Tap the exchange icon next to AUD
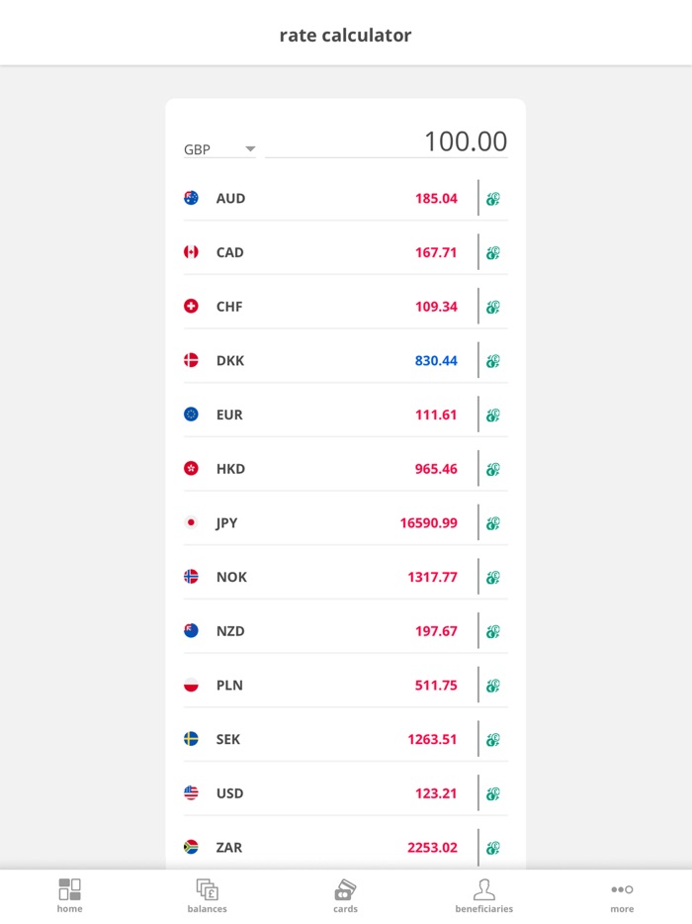The width and height of the screenshot is (692, 924). click(491, 198)
